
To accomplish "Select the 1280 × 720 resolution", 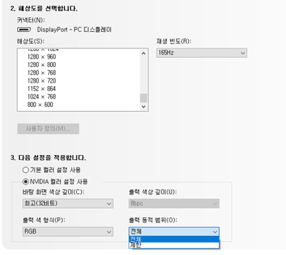I will click(x=41, y=81).
